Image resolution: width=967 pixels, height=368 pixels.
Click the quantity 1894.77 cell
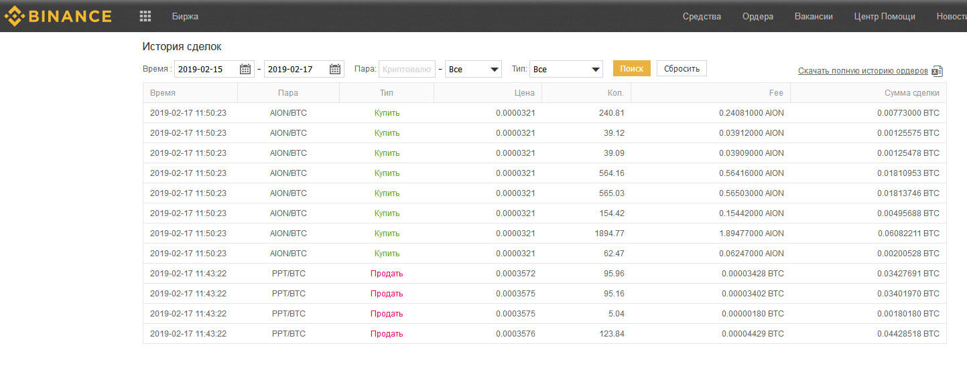tap(610, 234)
